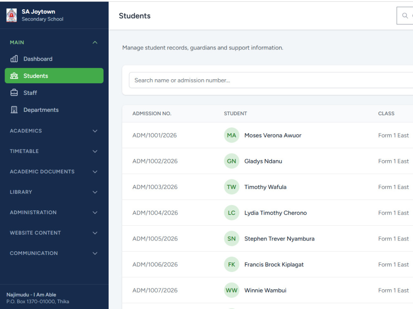This screenshot has width=413, height=309.
Task: Click the MAIN section heading
Action: pos(17,42)
